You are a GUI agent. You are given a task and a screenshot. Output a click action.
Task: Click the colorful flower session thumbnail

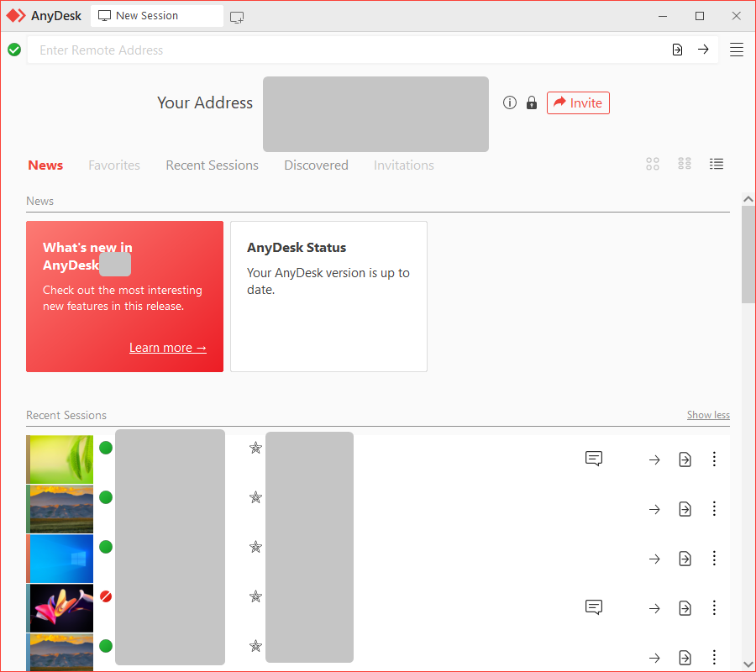(x=60, y=608)
